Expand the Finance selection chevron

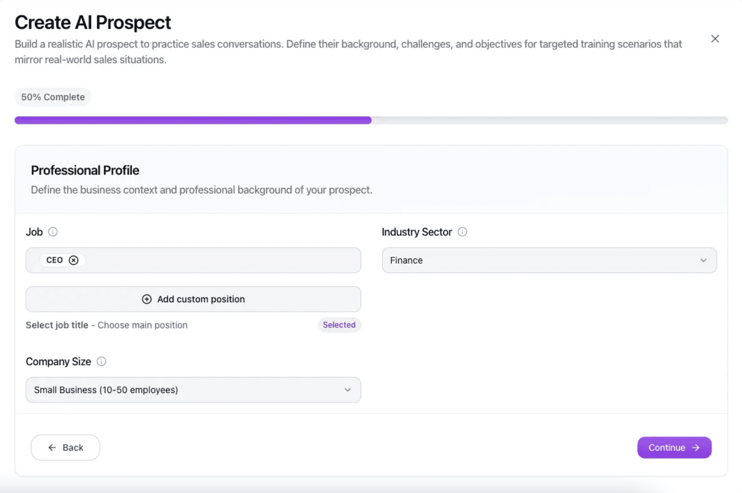(703, 260)
